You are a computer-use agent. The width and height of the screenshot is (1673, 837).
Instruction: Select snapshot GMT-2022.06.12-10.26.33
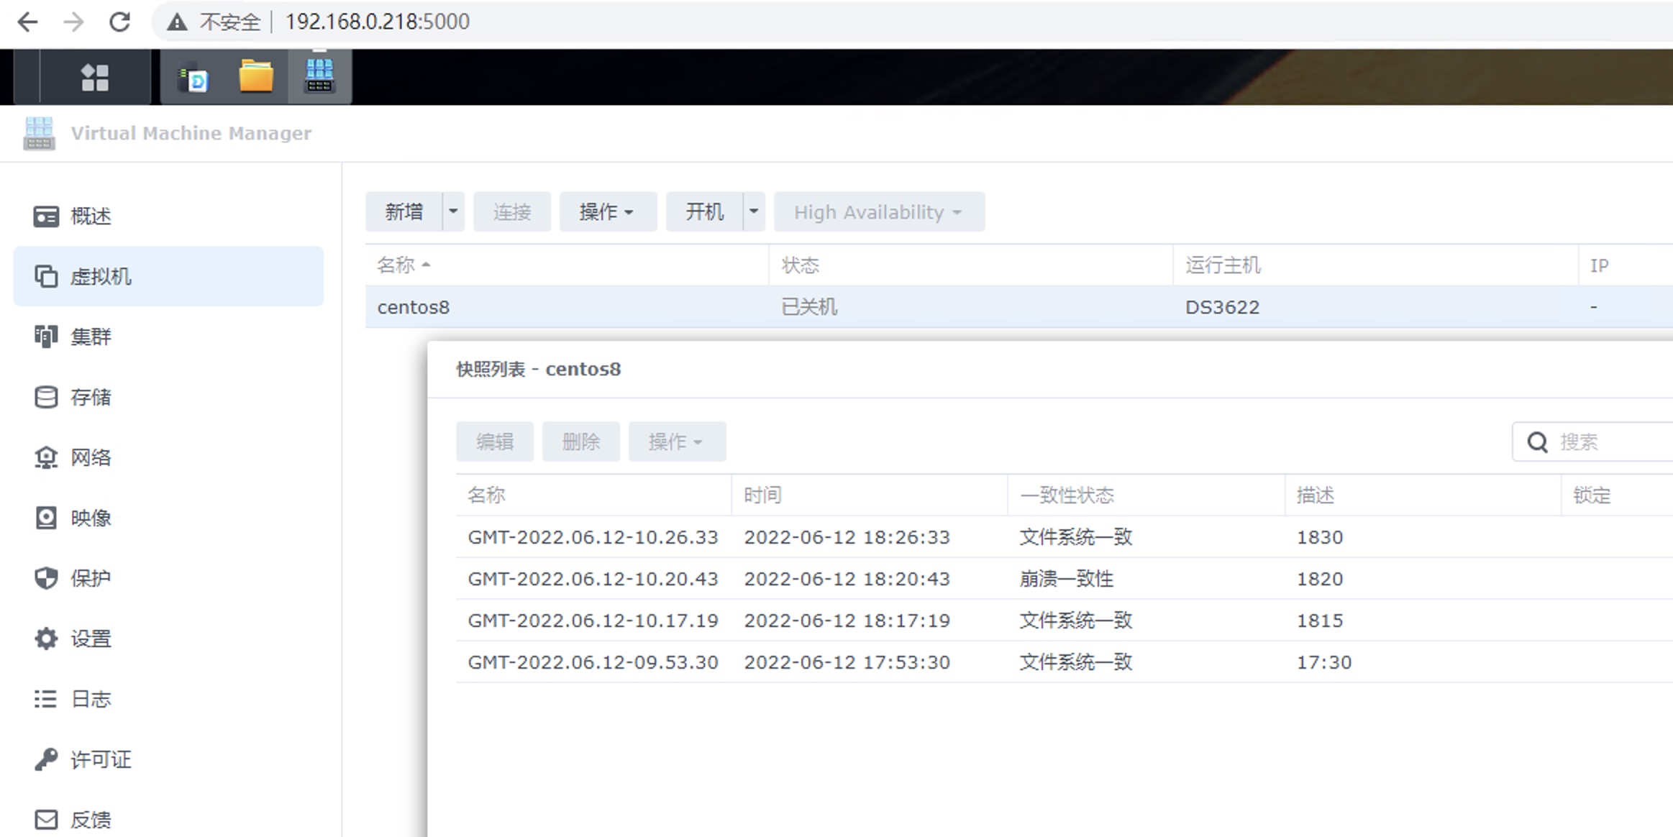pyautogui.click(x=1065, y=537)
